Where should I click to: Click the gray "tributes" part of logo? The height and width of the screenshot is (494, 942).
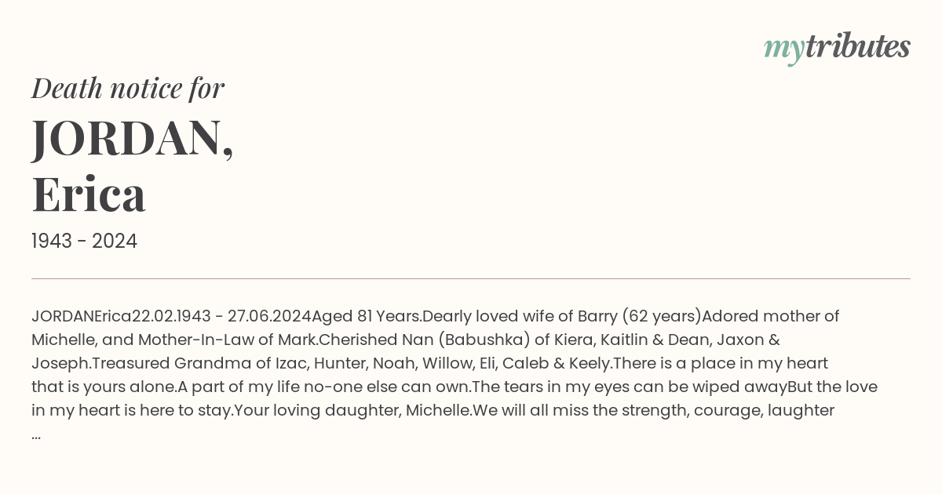[x=857, y=46]
